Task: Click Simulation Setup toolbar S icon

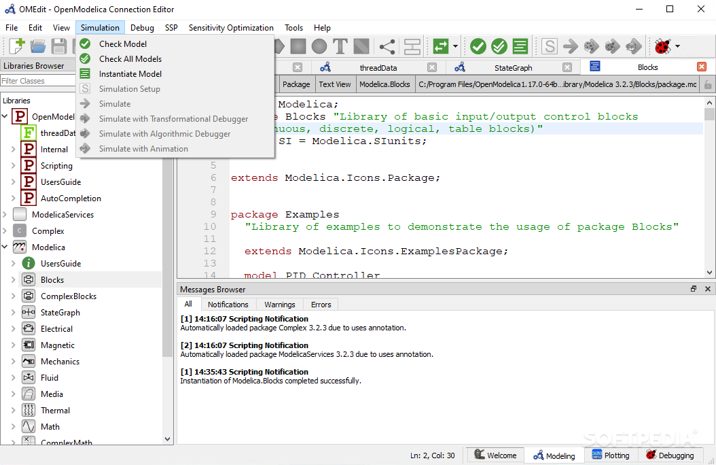Action: coord(550,46)
